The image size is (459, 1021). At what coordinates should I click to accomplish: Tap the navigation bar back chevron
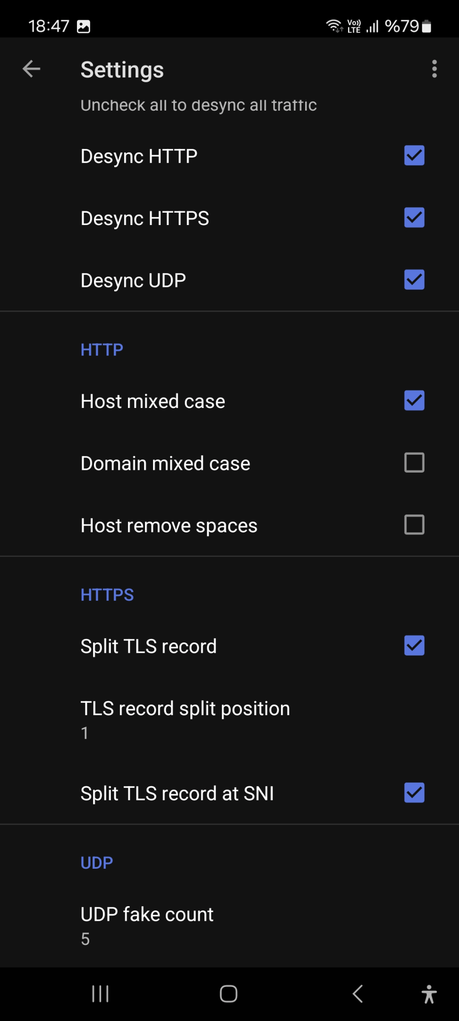coord(358,994)
